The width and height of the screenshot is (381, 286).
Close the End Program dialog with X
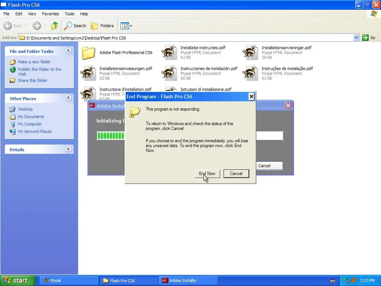pos(251,96)
